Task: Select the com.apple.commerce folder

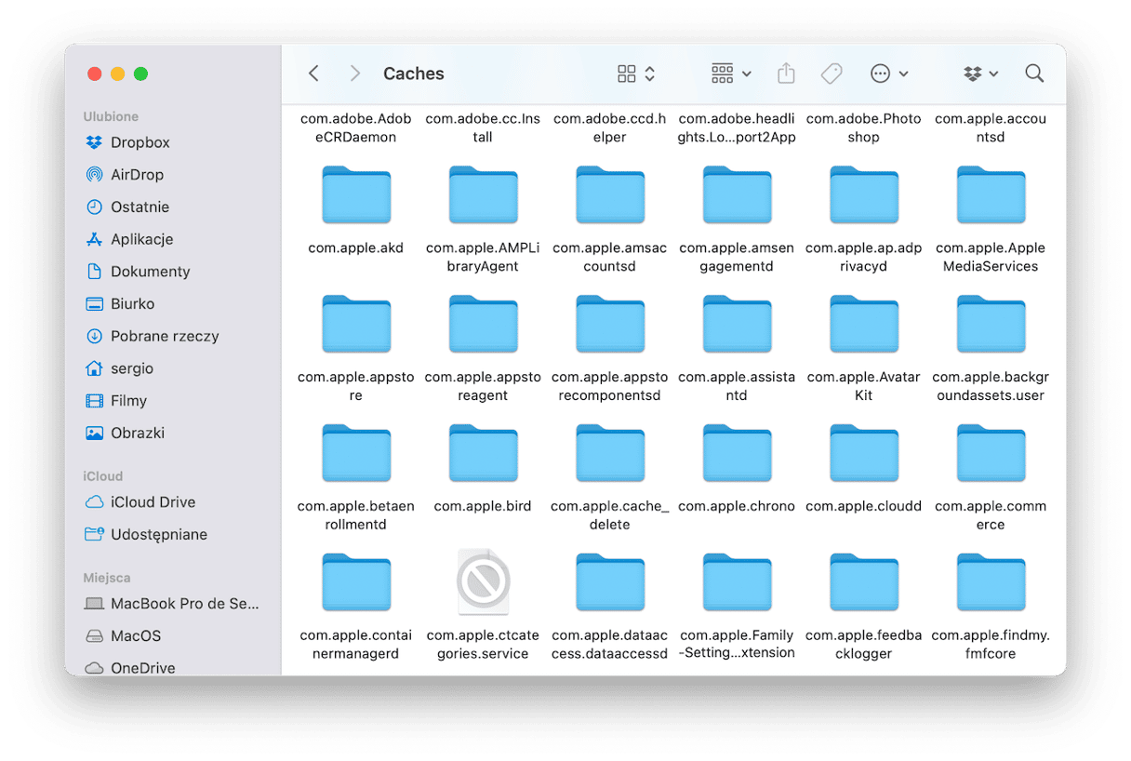Action: pyautogui.click(x=991, y=454)
